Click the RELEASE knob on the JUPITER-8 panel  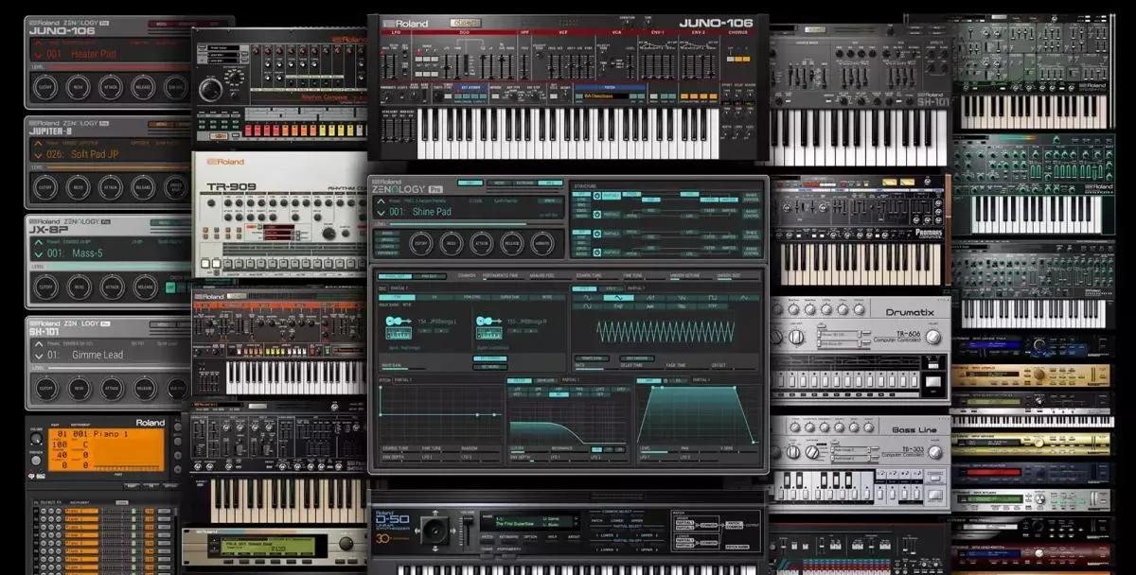coord(144,186)
